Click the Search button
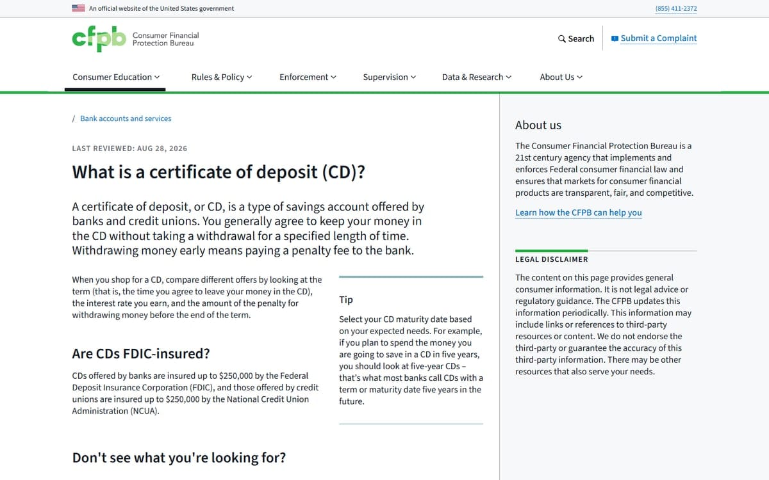Screen dimensions: 769x480 tap(576, 38)
